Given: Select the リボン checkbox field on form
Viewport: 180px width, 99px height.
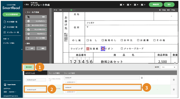Looking at the screenshot, I should pyautogui.click(x=103, y=49).
